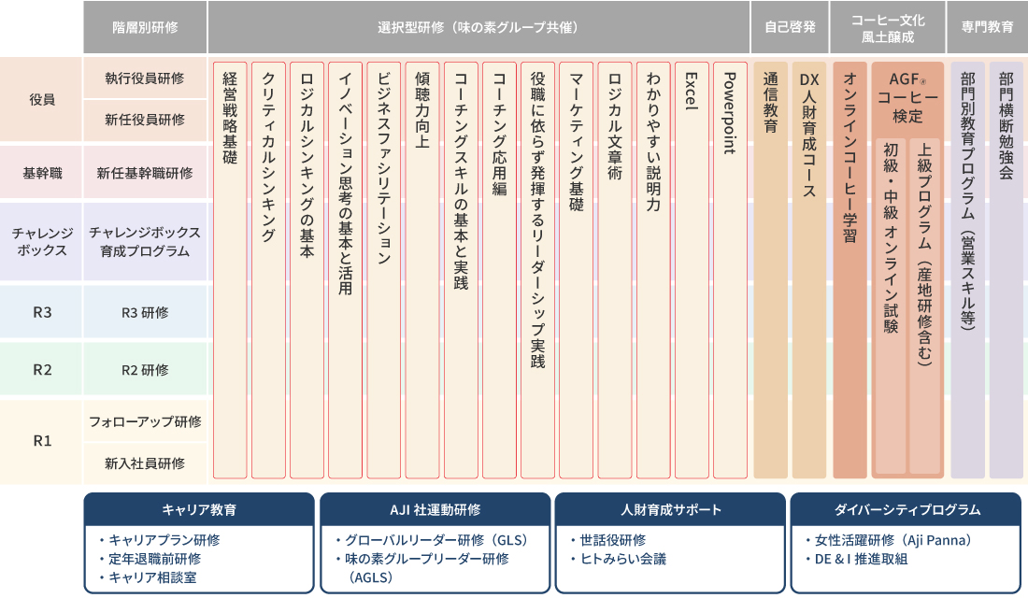Viewport: 1028px width, 598px height.
Task: Select the 執行役員研修 cell
Action: 145,78
